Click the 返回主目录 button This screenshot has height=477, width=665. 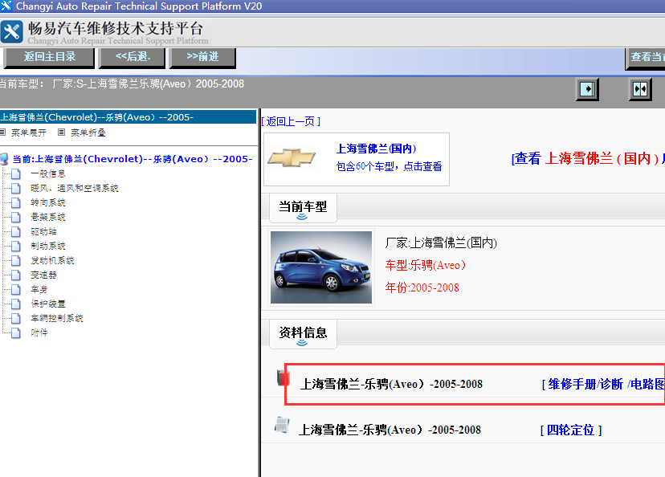click(x=49, y=57)
